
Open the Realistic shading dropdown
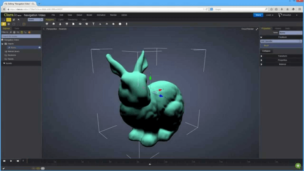63,29
